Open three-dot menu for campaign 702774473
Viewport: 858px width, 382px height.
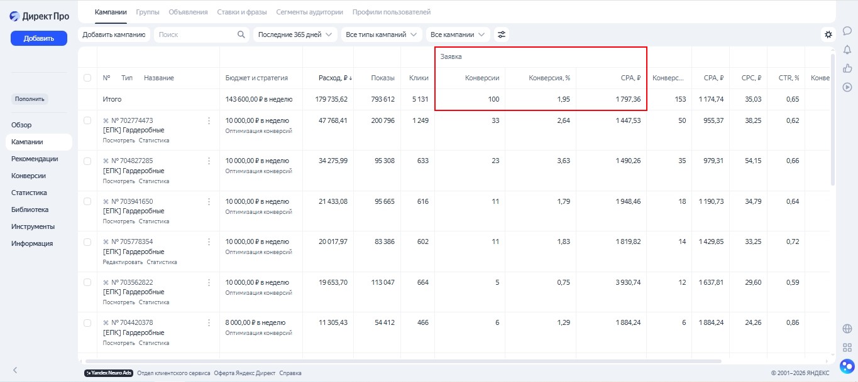pos(209,120)
